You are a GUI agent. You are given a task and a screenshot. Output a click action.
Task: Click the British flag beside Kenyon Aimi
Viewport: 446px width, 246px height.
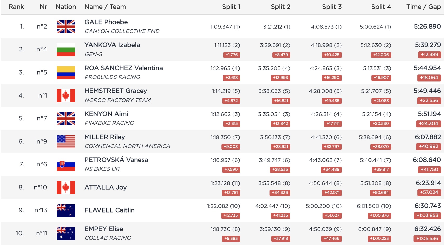(x=65, y=119)
